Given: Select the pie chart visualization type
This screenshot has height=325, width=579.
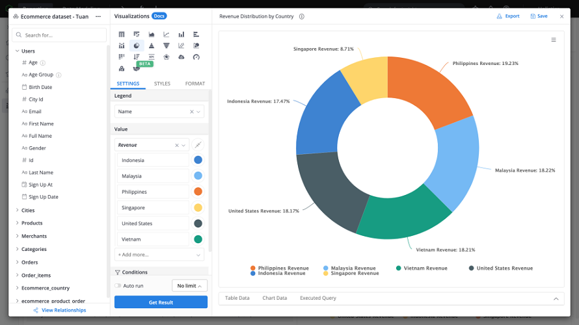Looking at the screenshot, I should click(x=136, y=45).
